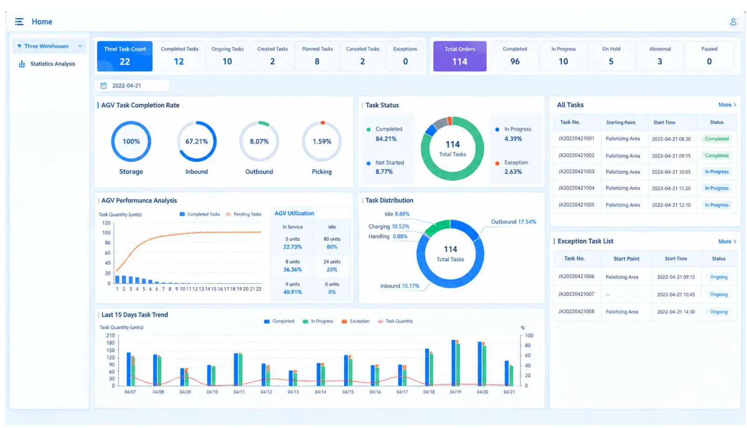Click the Inbound 67.21% progress ring
Viewport: 747px width, 428px height.
click(x=197, y=141)
